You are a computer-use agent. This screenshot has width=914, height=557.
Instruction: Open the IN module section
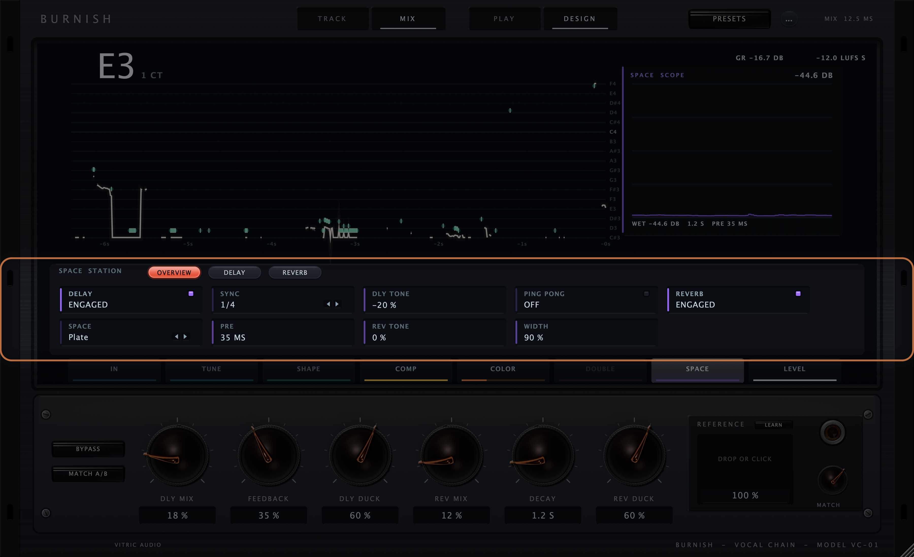[114, 370]
